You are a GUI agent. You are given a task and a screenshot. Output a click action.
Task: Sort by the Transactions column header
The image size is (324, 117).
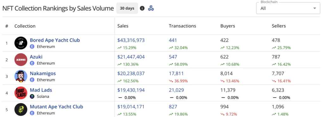tap(183, 26)
